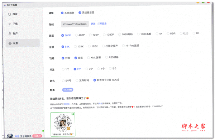Select the 设置 settings page
The height and width of the screenshot is (140, 215).
[x=23, y=43]
